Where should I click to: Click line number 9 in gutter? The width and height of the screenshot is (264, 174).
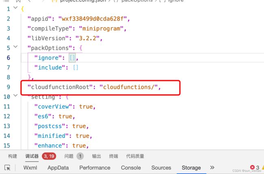[9, 87]
